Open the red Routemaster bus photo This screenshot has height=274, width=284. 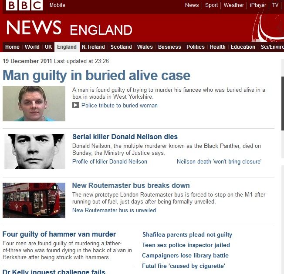(x=34, y=200)
